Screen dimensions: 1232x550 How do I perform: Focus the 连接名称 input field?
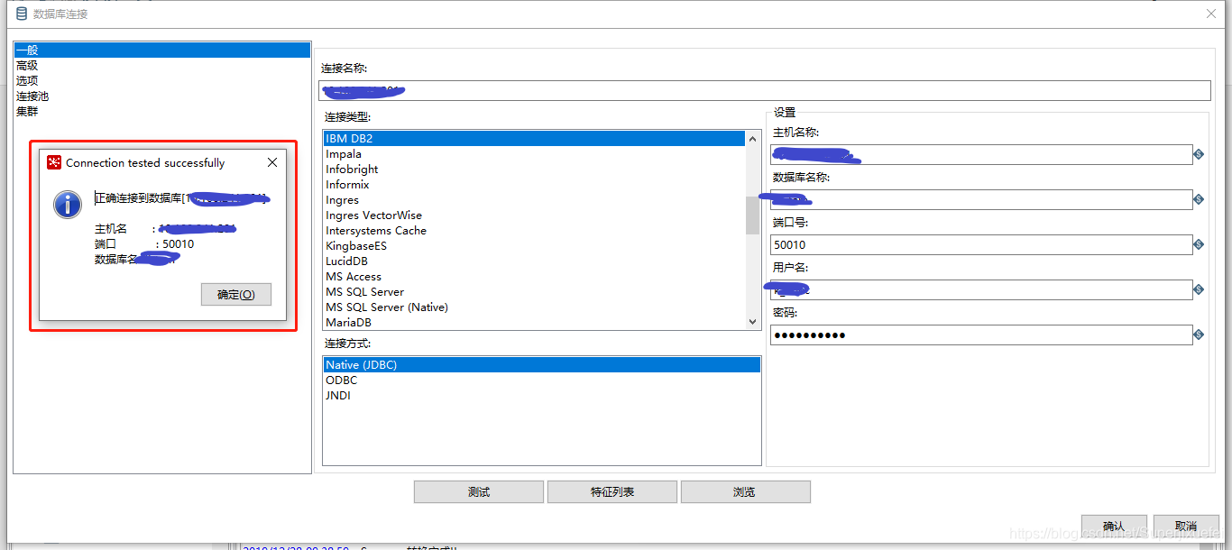[765, 91]
